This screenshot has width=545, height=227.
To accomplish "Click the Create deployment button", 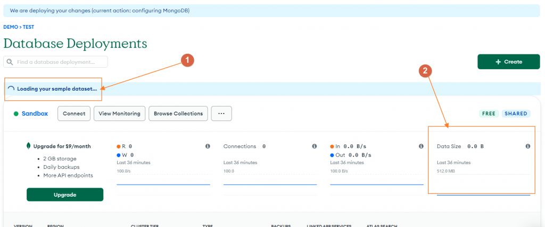I will click(x=508, y=62).
